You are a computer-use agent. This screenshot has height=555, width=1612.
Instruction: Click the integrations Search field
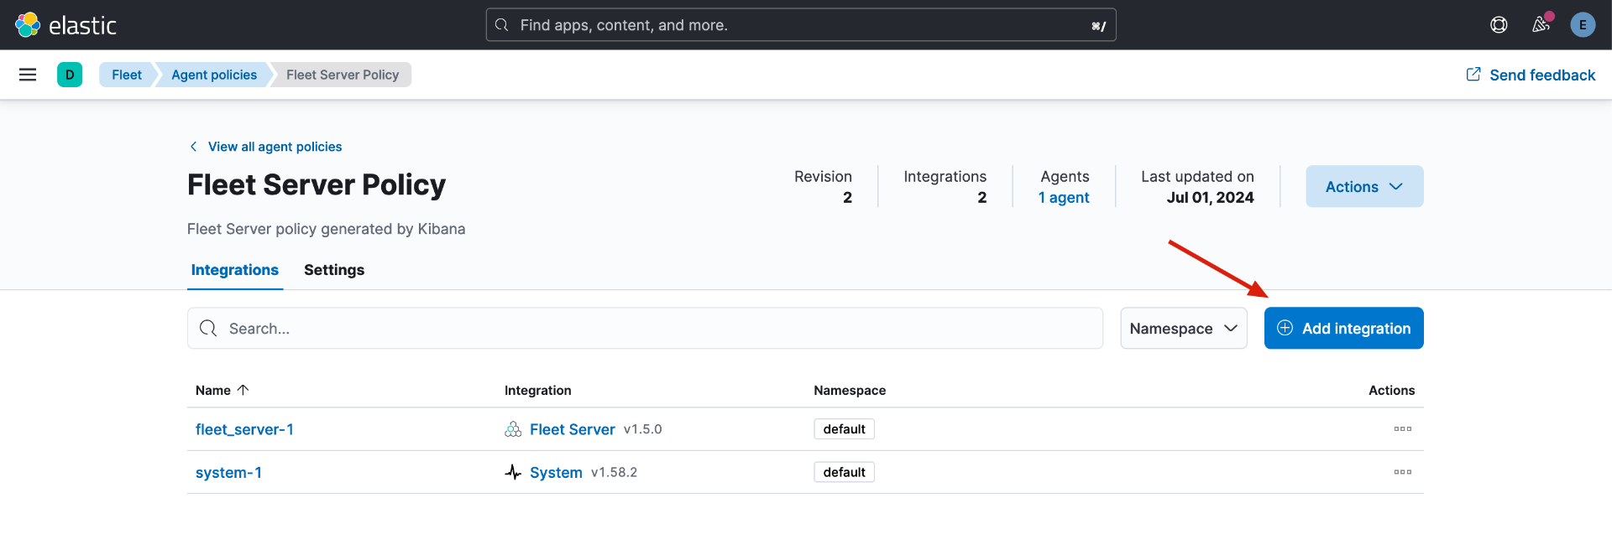pos(645,329)
